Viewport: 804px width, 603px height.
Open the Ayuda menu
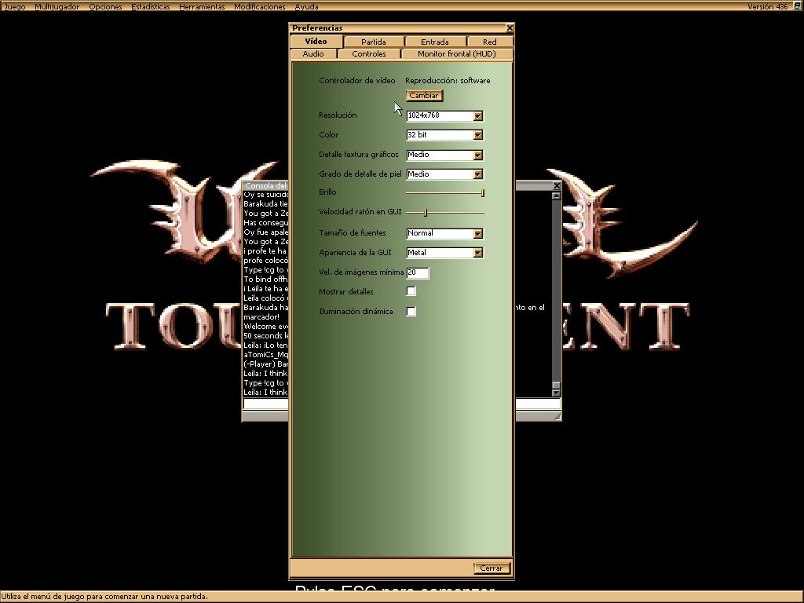click(307, 6)
